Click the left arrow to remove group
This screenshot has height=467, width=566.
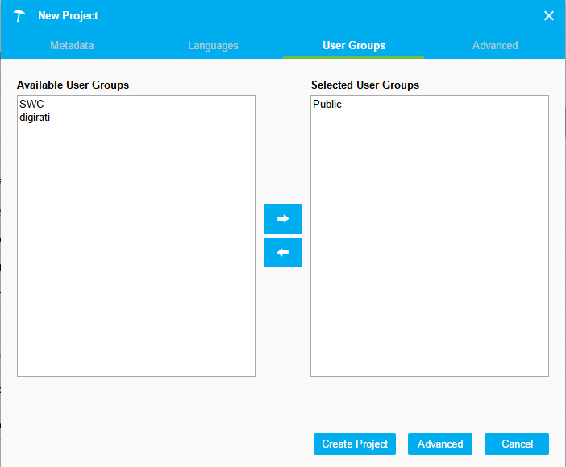pyautogui.click(x=282, y=252)
